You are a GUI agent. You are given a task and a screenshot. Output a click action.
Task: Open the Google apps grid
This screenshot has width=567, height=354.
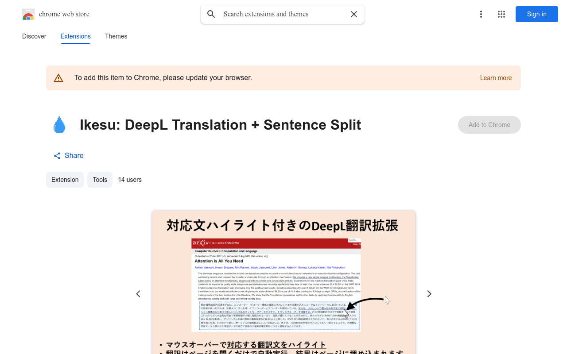[501, 14]
